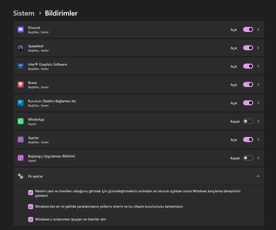276x230 pixels.
Task: Disable the Ayarlar notifications toggle
Action: tap(248, 140)
